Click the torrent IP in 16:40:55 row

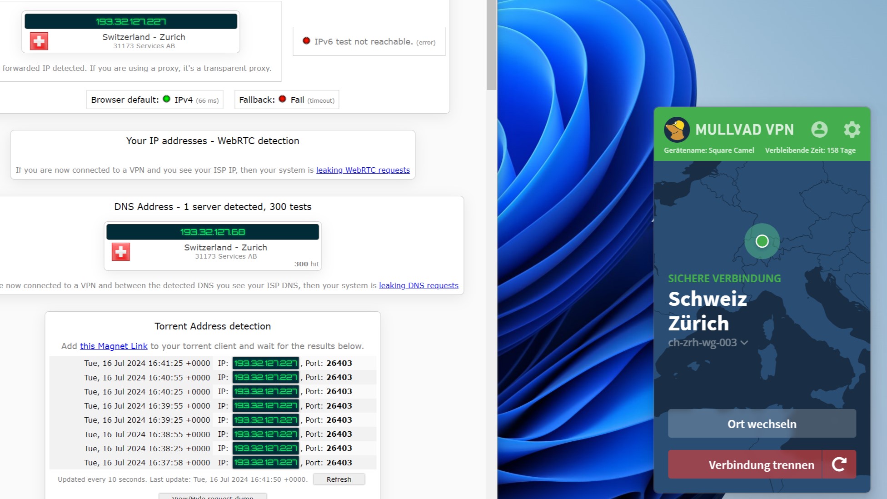coord(265,377)
